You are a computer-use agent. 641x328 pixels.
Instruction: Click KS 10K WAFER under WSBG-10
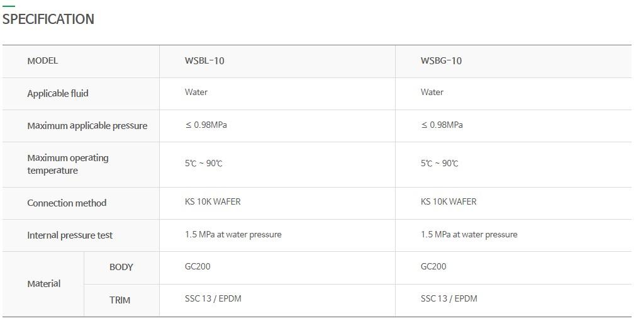449,201
